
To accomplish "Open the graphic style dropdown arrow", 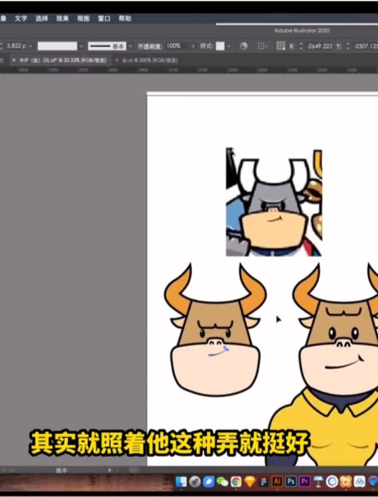I will click(228, 47).
